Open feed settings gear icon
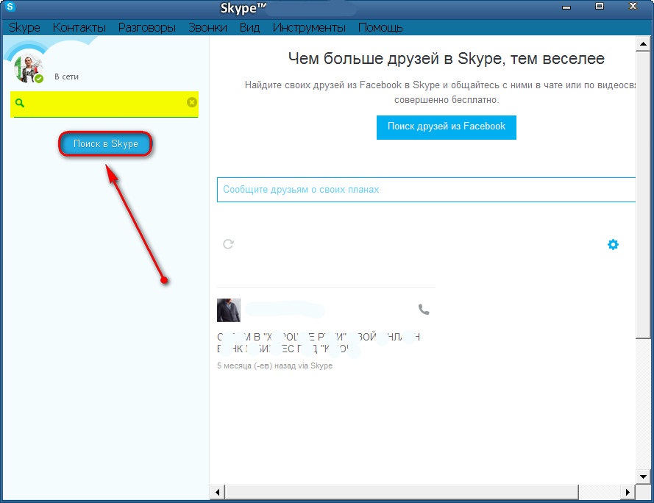Screen dimensions: 654x503 (x=613, y=244)
